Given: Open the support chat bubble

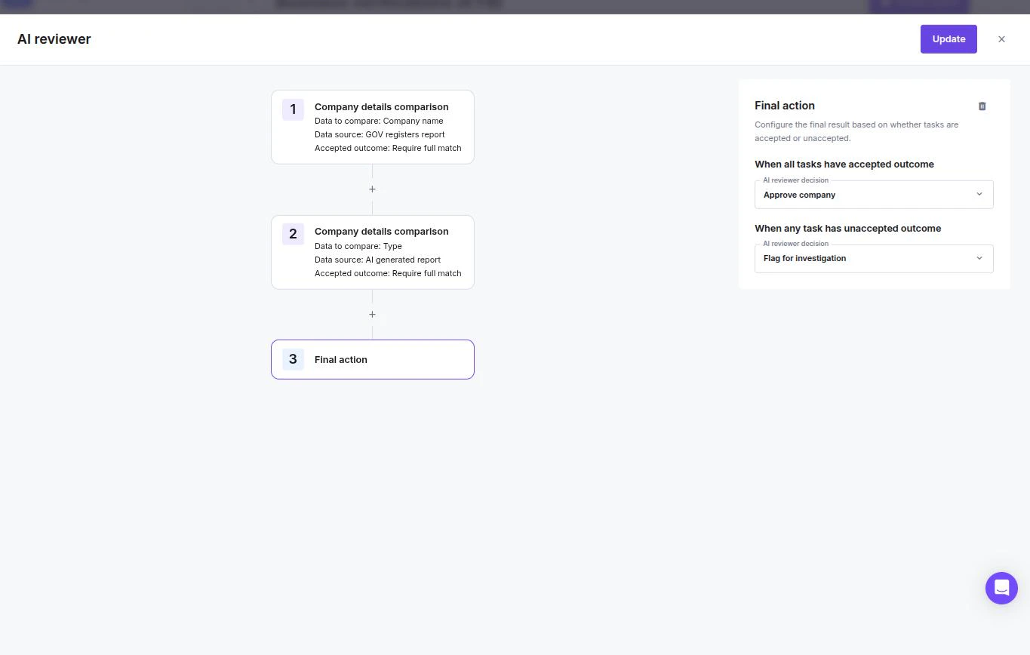Looking at the screenshot, I should pyautogui.click(x=1001, y=588).
